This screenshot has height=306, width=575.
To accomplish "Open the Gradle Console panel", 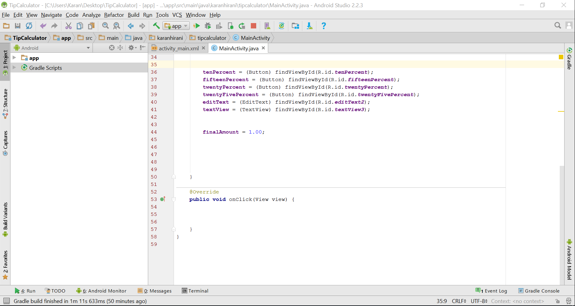I will point(539,291).
